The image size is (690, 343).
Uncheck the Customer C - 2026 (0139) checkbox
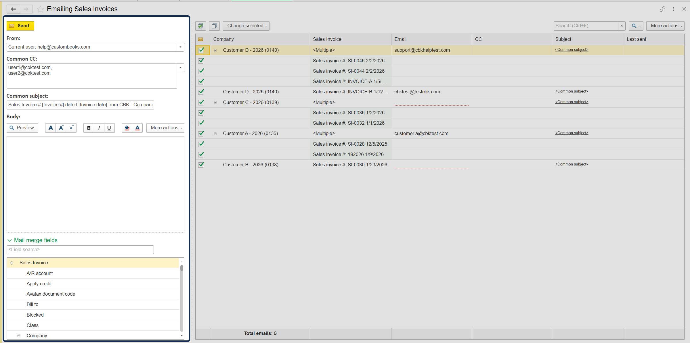point(201,102)
